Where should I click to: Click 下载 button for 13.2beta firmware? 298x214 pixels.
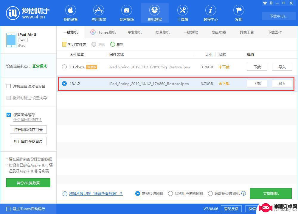(257, 67)
